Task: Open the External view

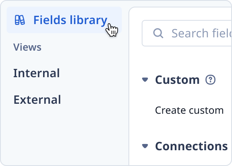Action: [x=37, y=100]
